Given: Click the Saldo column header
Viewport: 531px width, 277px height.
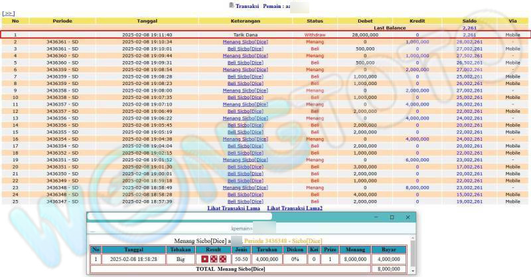Looking at the screenshot, I should tap(469, 21).
